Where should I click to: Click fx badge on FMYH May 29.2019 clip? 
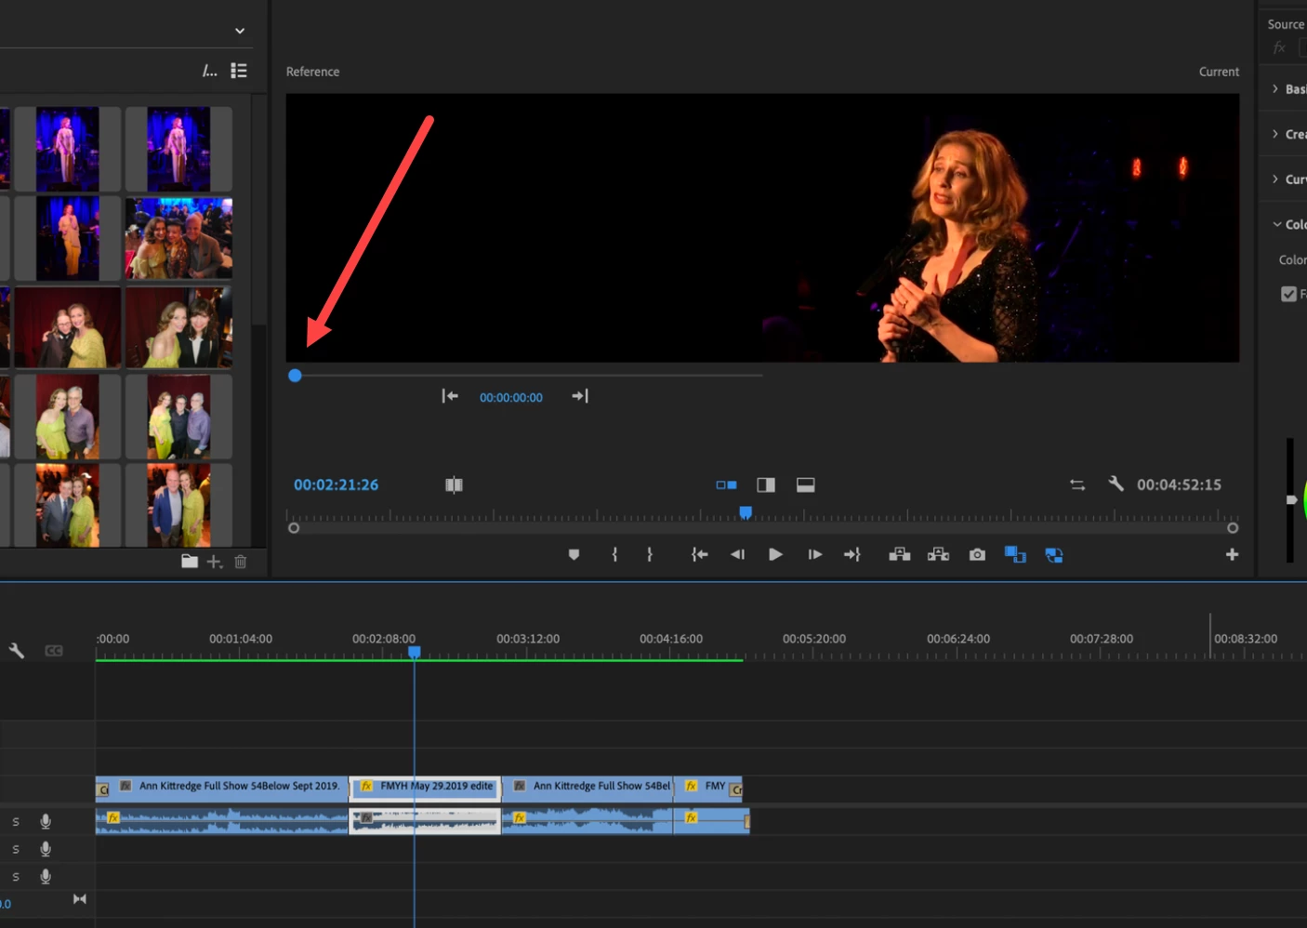click(x=366, y=786)
